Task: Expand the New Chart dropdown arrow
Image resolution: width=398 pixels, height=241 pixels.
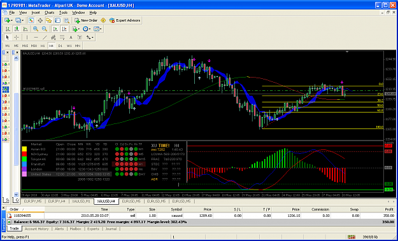Action: click(x=11, y=20)
